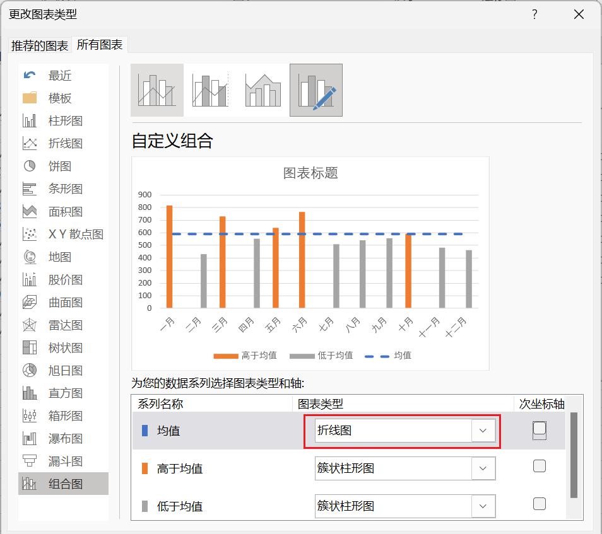602x534 pixels.
Task: Enable secondary axis for 高于均值 series
Action: [540, 466]
